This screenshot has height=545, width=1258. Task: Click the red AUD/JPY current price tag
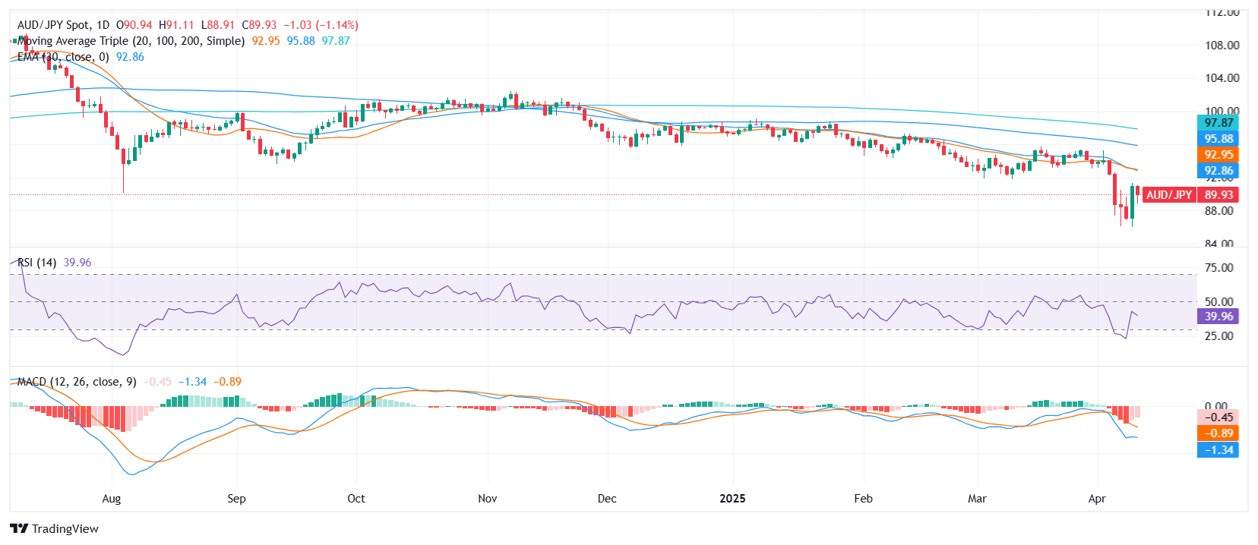click(1190, 195)
